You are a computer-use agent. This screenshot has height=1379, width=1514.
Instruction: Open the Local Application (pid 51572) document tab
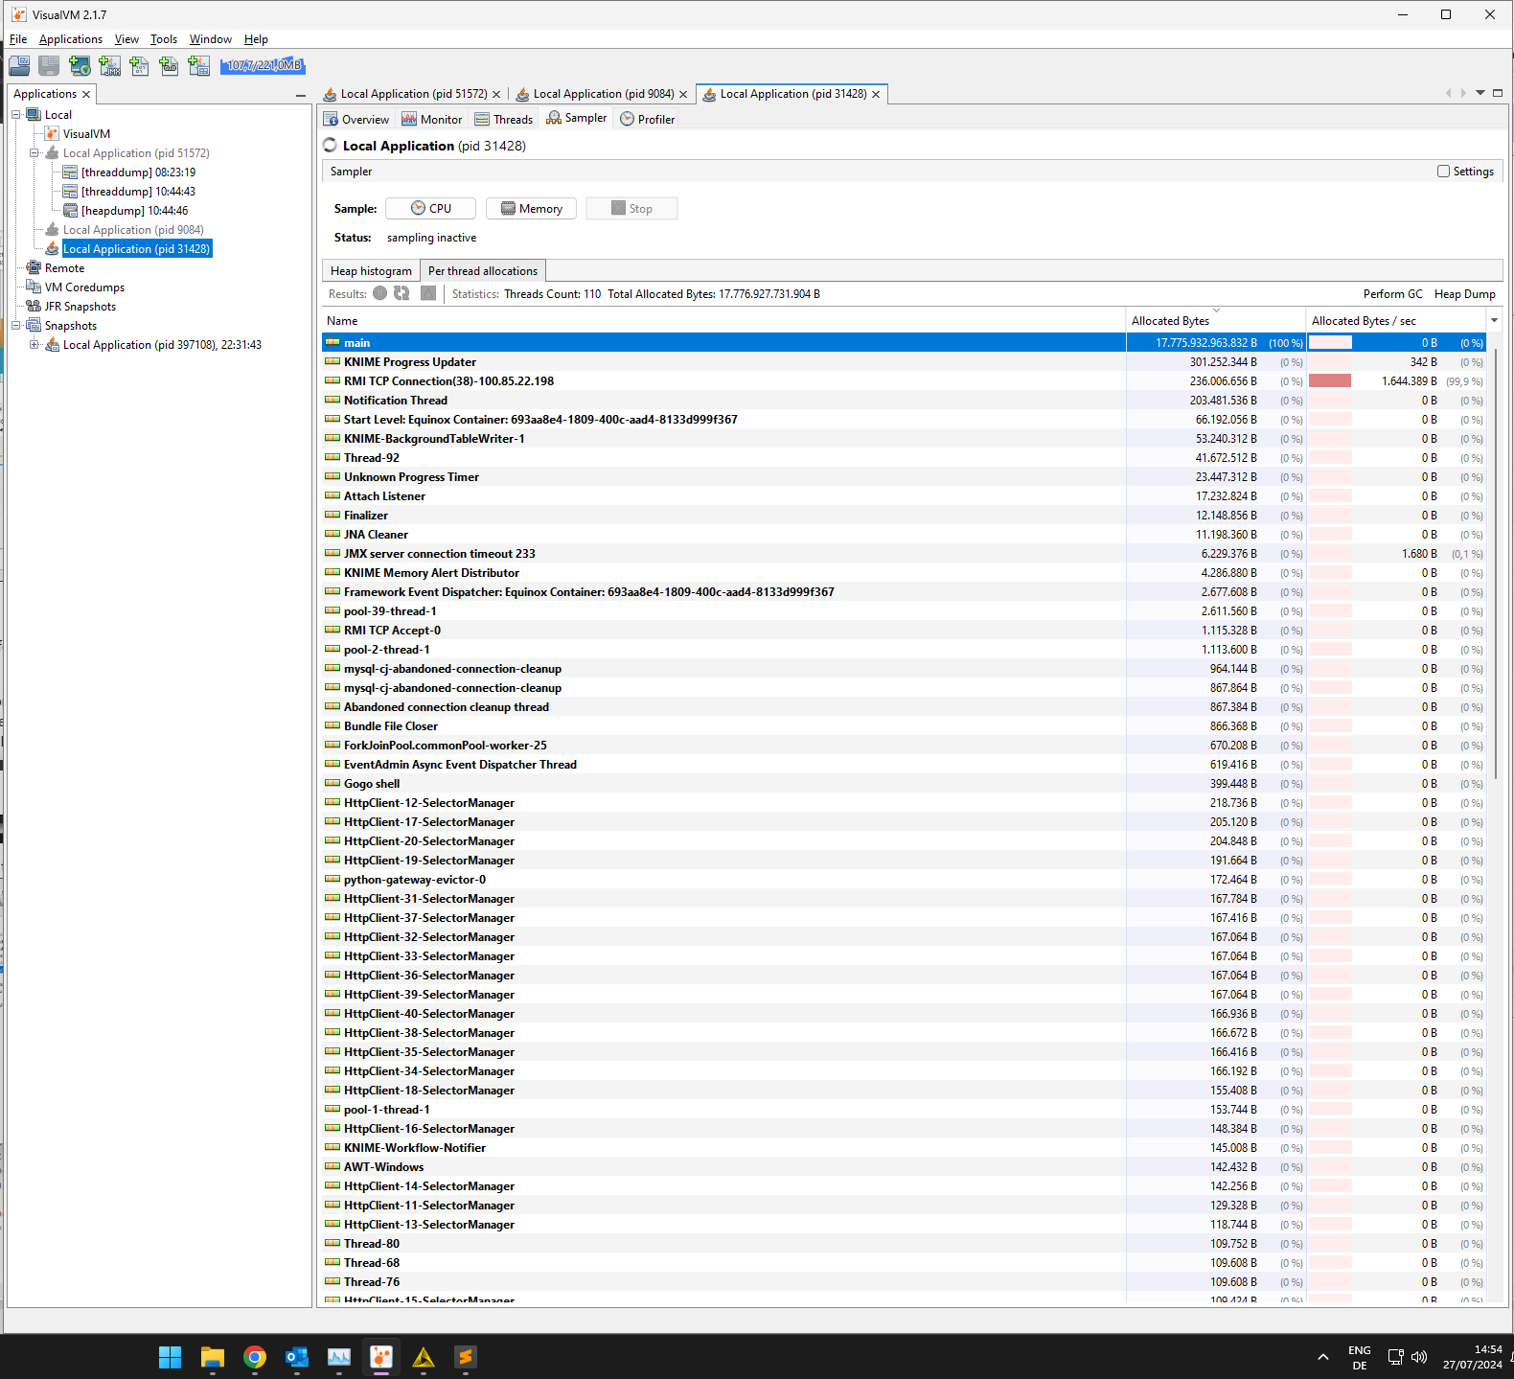pyautogui.click(x=413, y=94)
